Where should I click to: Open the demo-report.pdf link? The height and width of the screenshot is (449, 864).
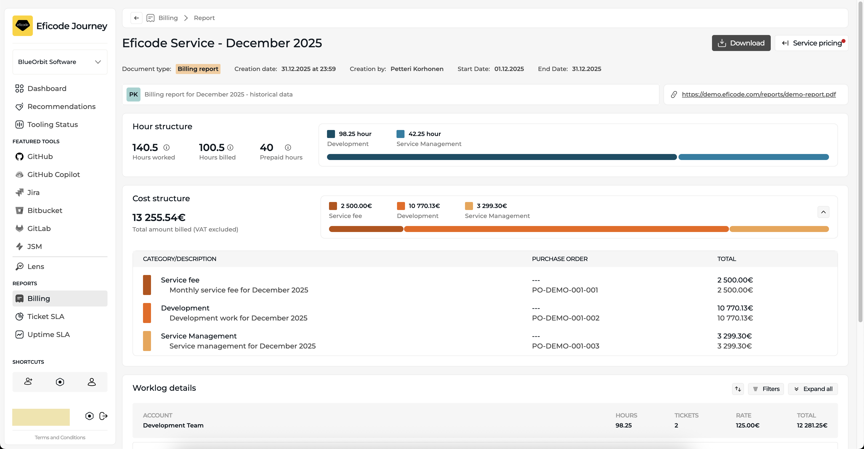[x=759, y=94]
